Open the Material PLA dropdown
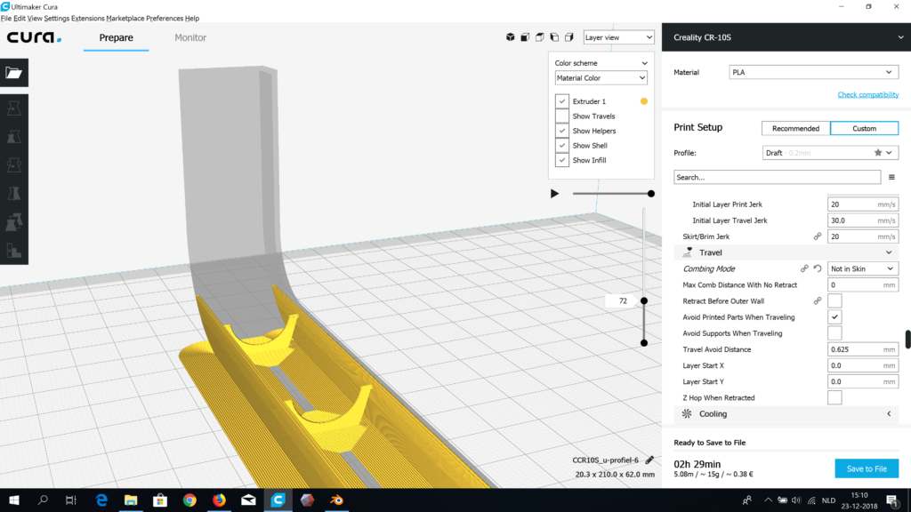This screenshot has width=911, height=512. coord(813,72)
